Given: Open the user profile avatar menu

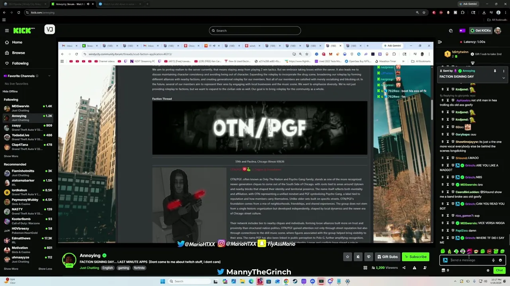Looking at the screenshot, I should 498,31.
